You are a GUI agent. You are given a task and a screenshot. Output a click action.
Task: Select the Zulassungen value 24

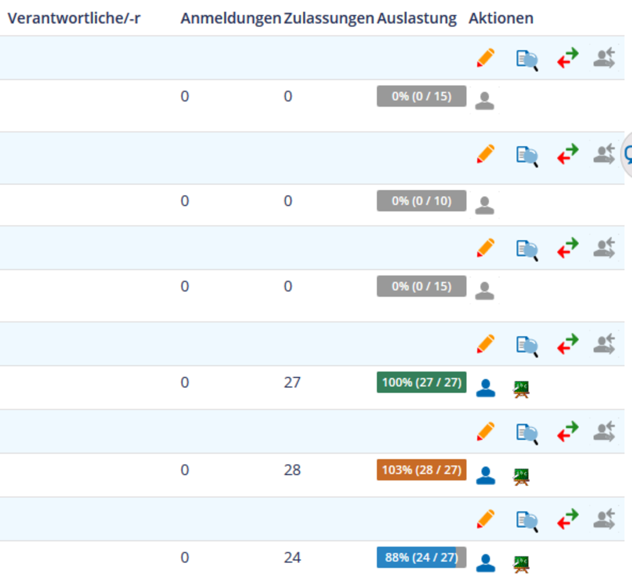coord(292,557)
